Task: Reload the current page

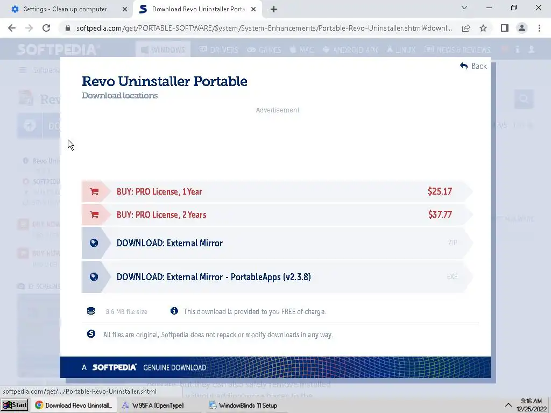Action: tap(46, 28)
